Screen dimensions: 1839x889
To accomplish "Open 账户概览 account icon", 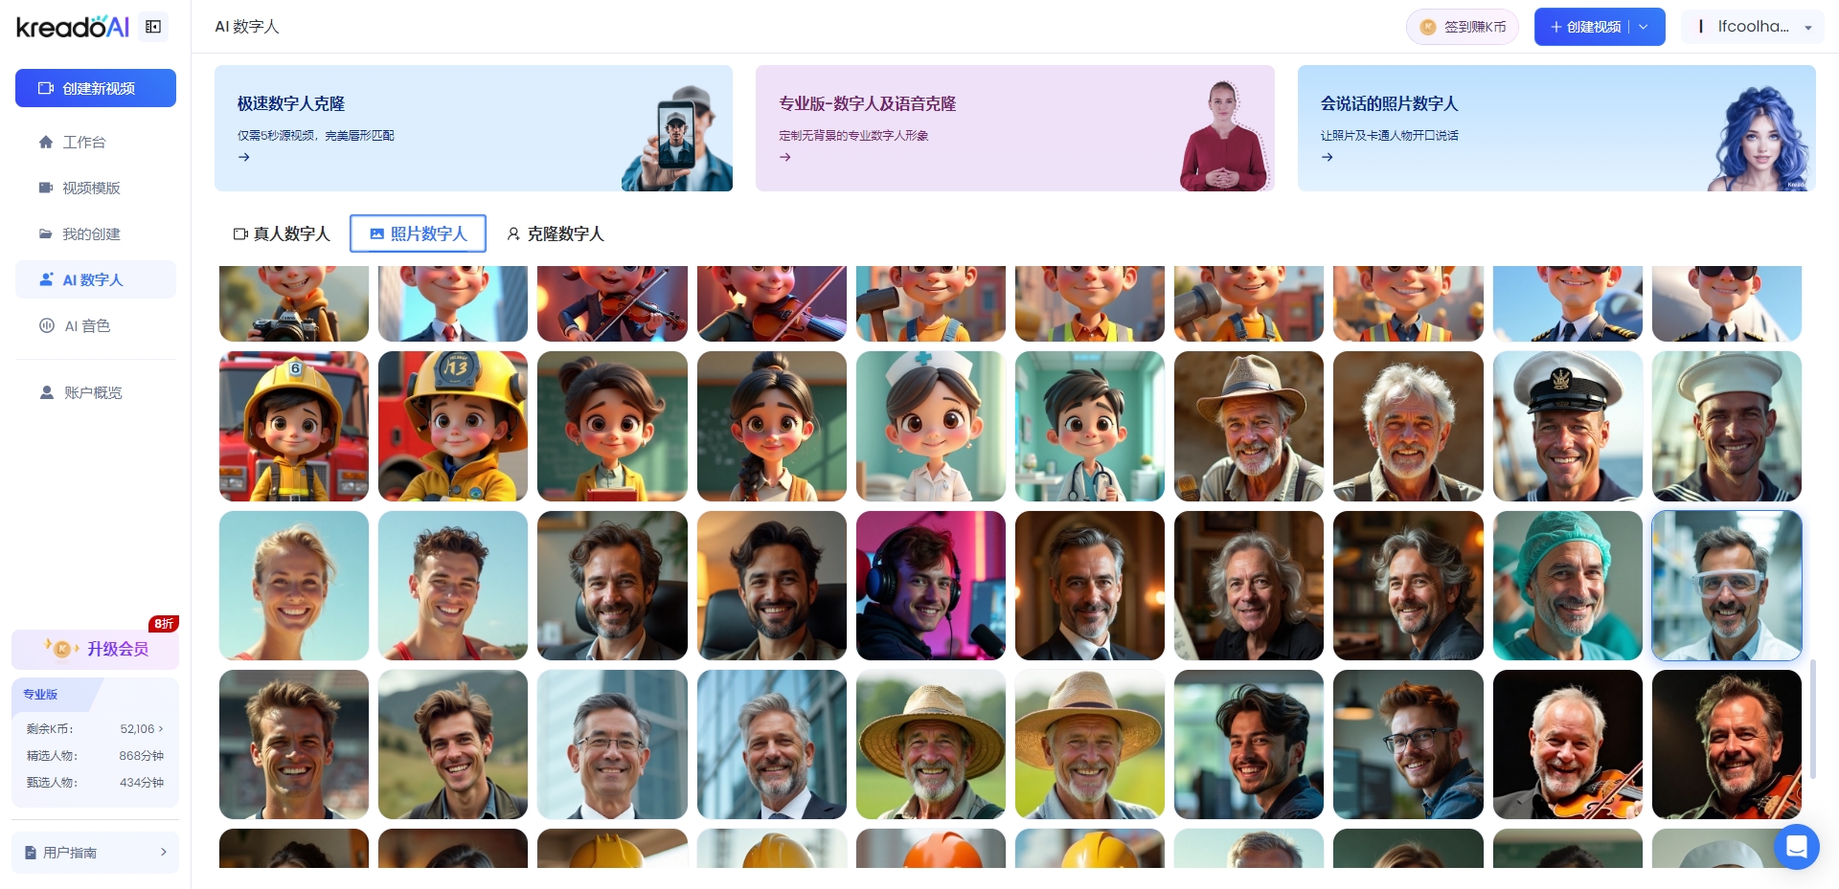I will pos(46,392).
